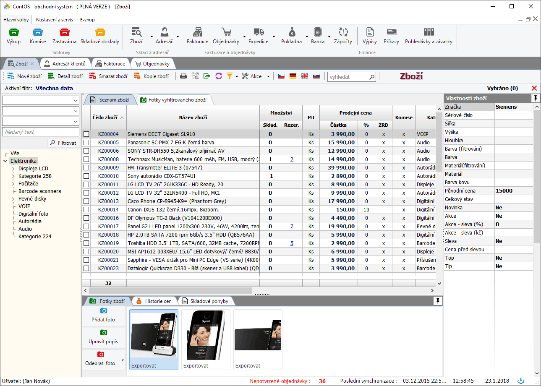Switch to Nastavení a servis ribbon tab
The height and width of the screenshot is (386, 541).
point(55,20)
